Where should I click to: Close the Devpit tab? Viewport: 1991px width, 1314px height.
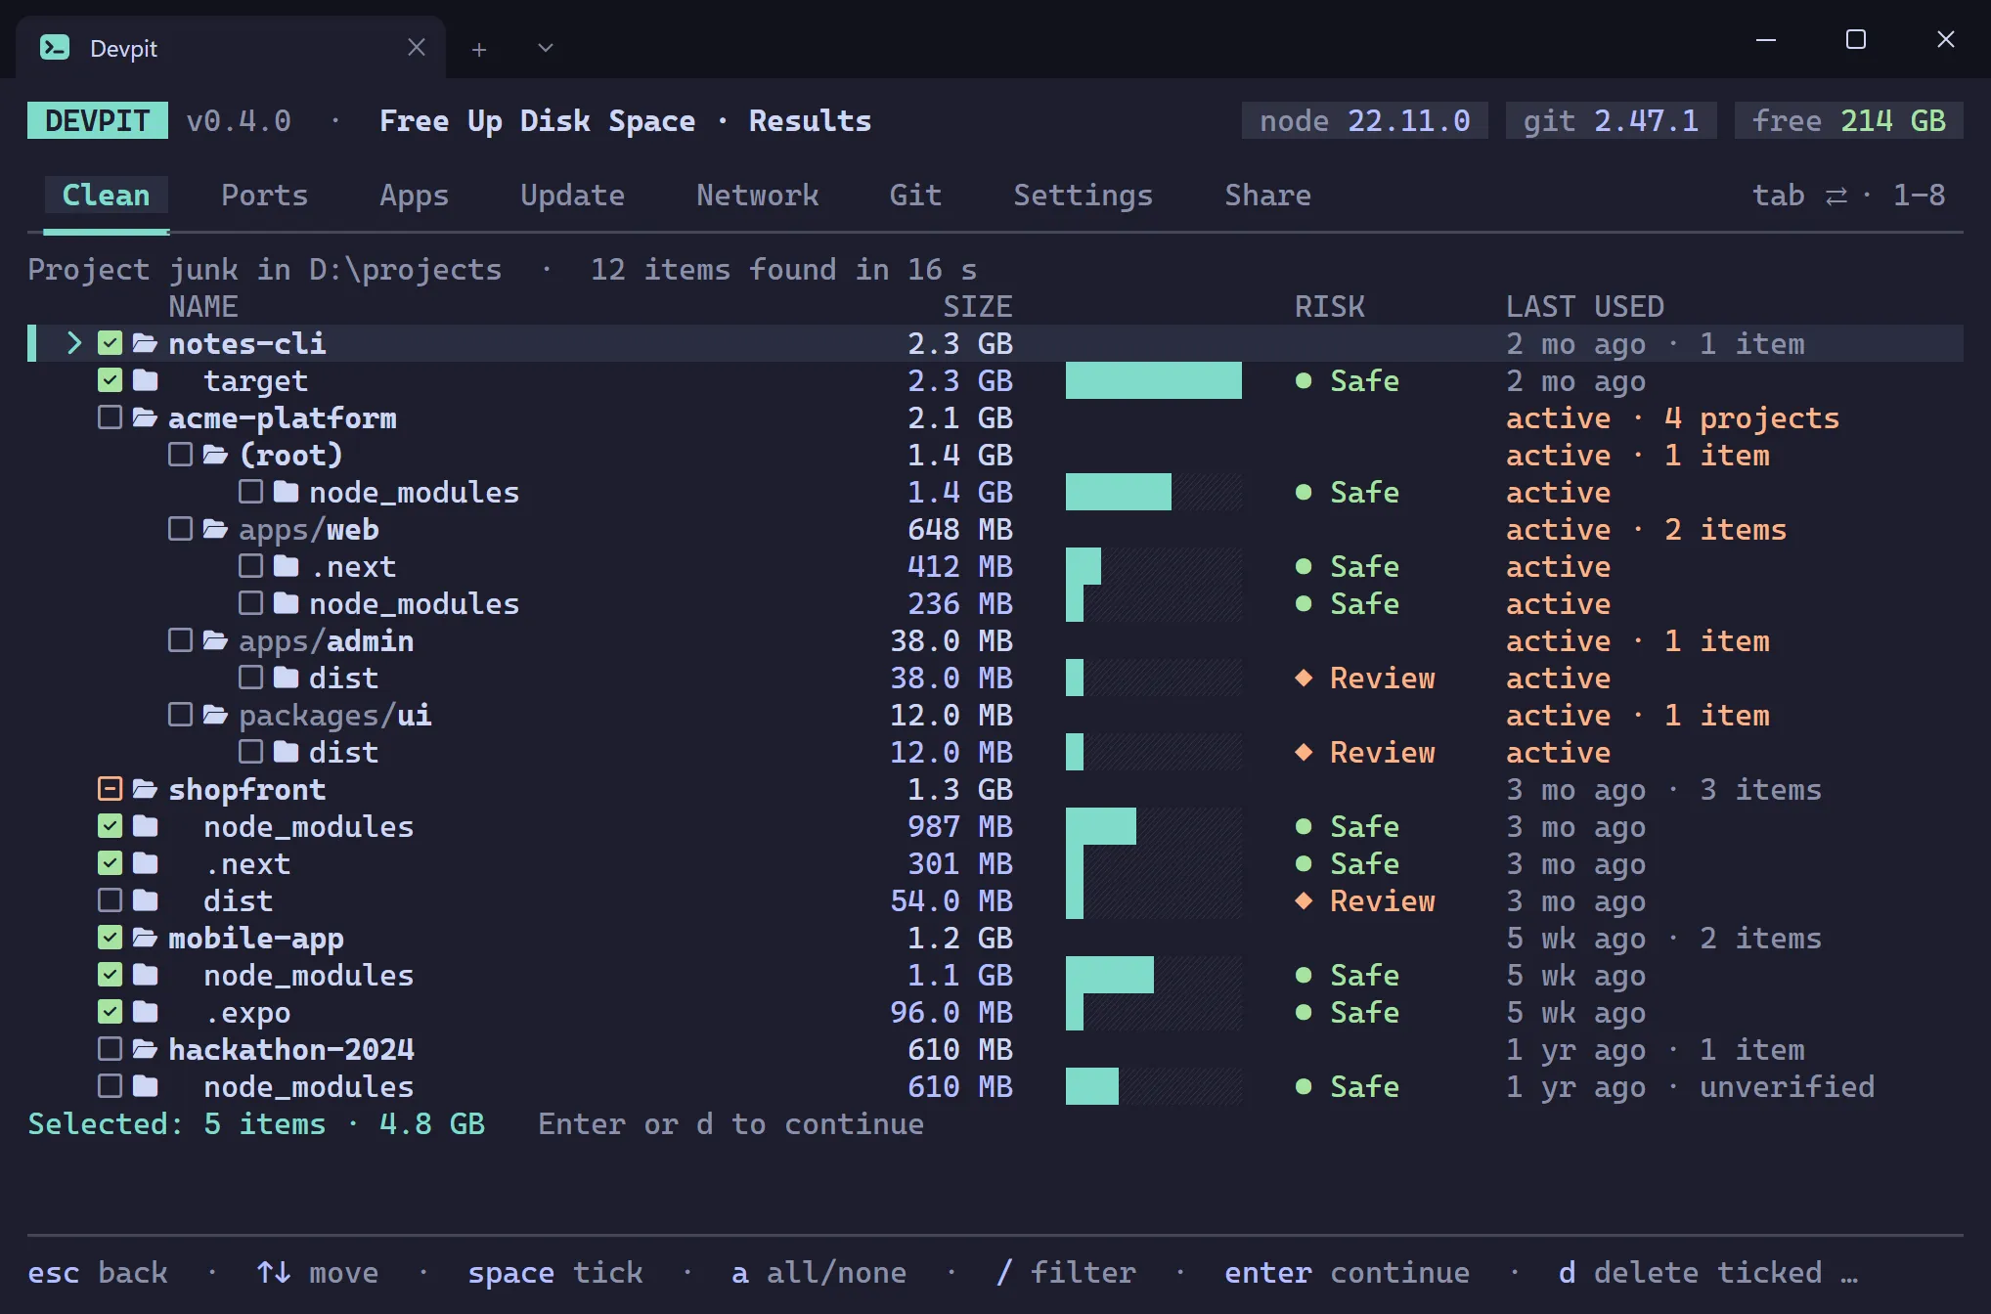(417, 47)
